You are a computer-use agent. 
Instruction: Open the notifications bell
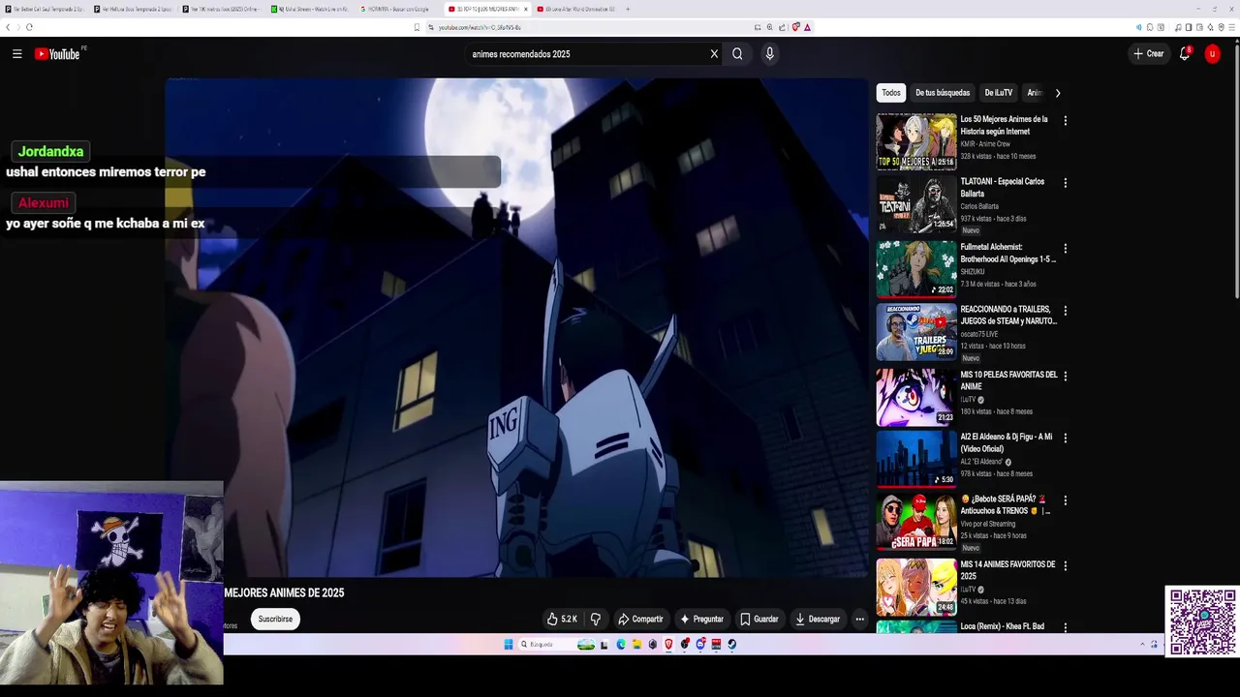pos(1184,54)
